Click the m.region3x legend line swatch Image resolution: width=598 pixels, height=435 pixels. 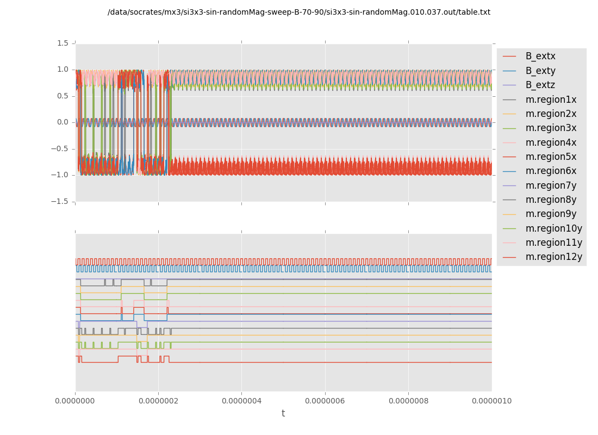coord(509,128)
